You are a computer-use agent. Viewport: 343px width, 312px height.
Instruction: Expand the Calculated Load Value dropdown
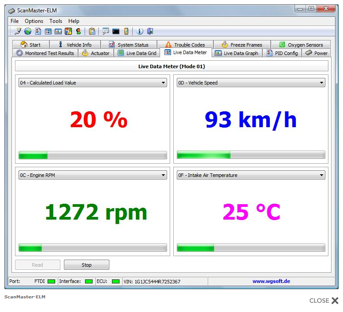[x=163, y=83]
